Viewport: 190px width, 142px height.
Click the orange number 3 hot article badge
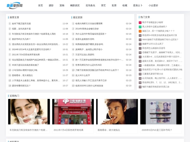140,31
